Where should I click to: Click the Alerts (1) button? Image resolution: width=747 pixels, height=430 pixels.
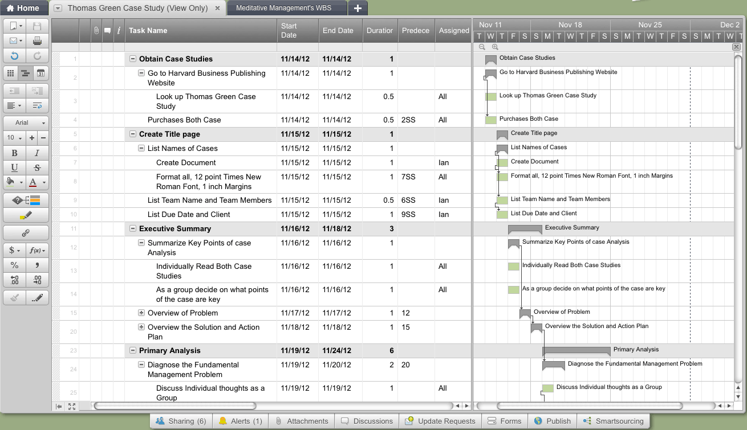click(240, 421)
